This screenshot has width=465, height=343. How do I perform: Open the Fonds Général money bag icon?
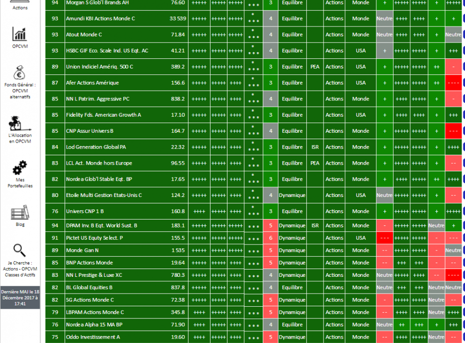pyautogui.click(x=20, y=73)
